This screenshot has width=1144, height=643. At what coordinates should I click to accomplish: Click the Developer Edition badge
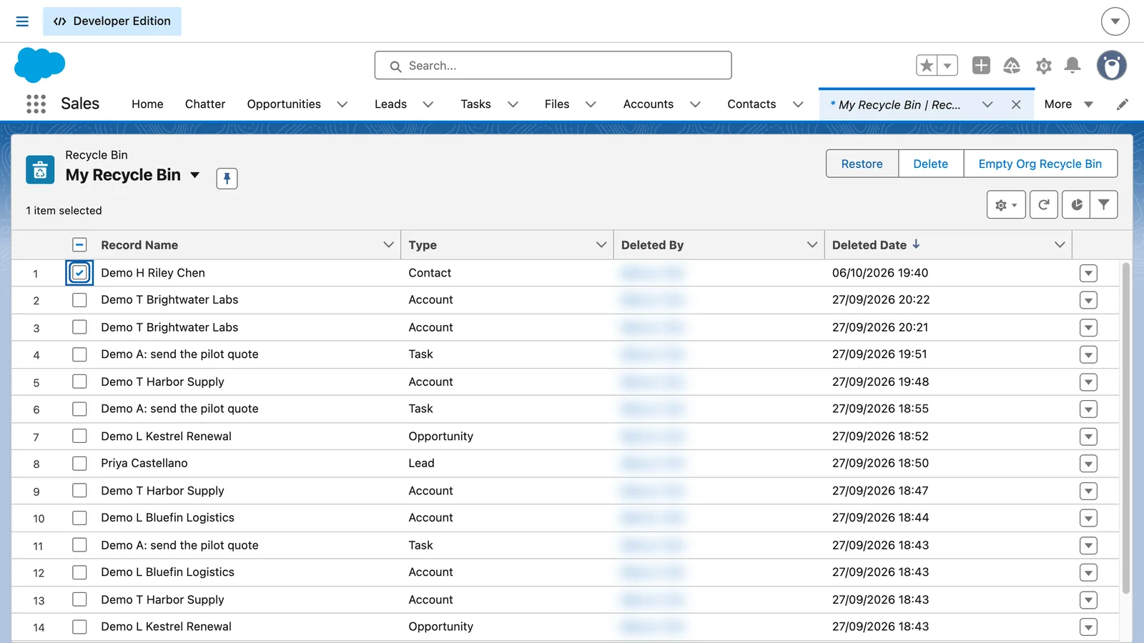point(112,21)
